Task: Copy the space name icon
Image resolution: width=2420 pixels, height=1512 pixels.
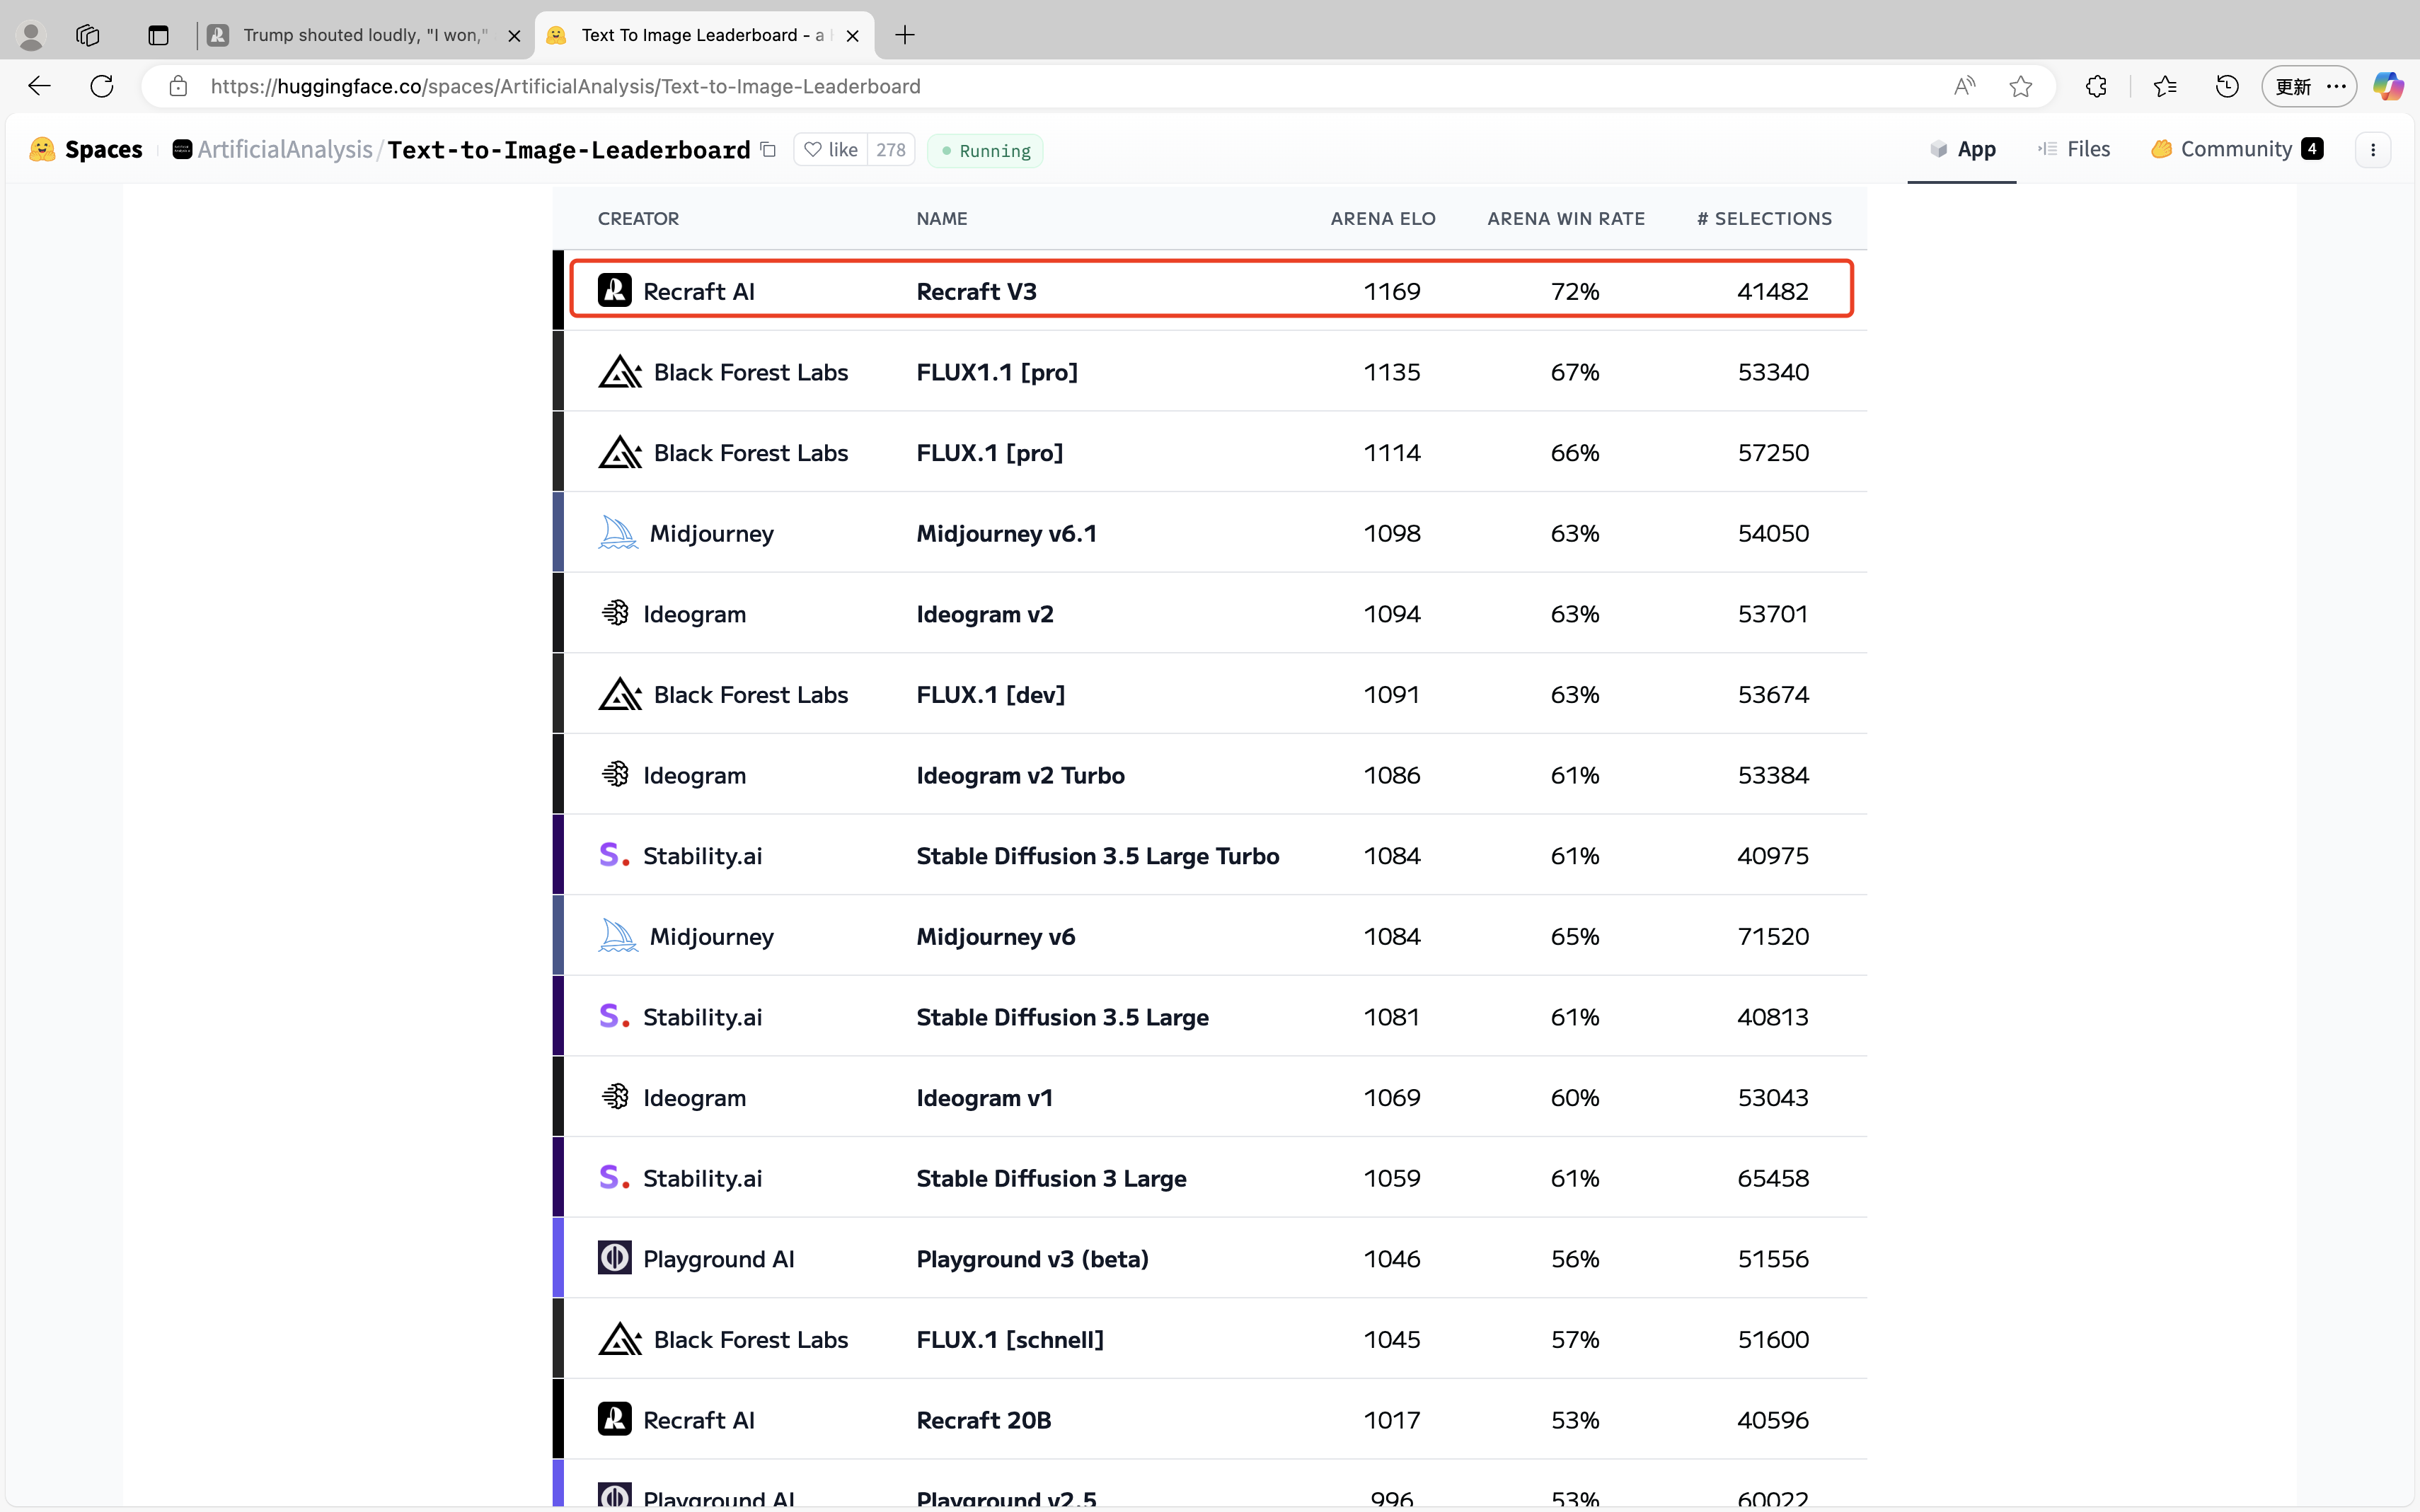Action: 768,149
